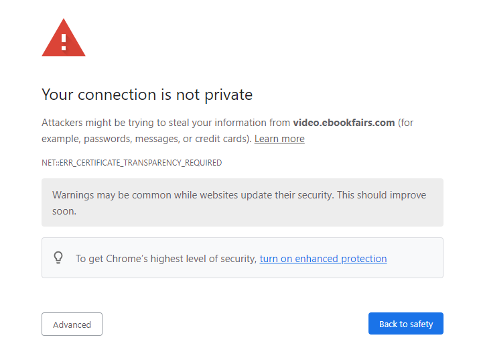
Task: Click the Back to safety button
Action: [x=406, y=324]
